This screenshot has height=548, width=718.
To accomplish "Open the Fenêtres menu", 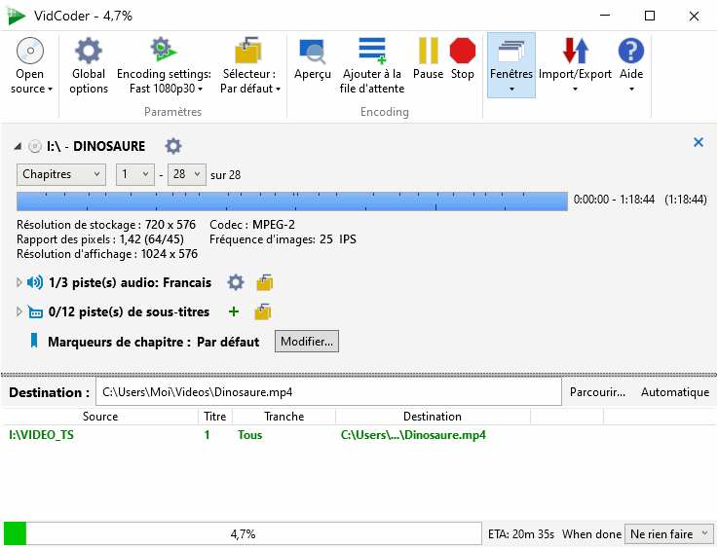I will coord(511,65).
